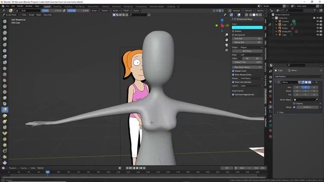Image resolution: width=324 pixels, height=182 pixels.
Task: Select solid viewport shading icon
Action: click(254, 15)
